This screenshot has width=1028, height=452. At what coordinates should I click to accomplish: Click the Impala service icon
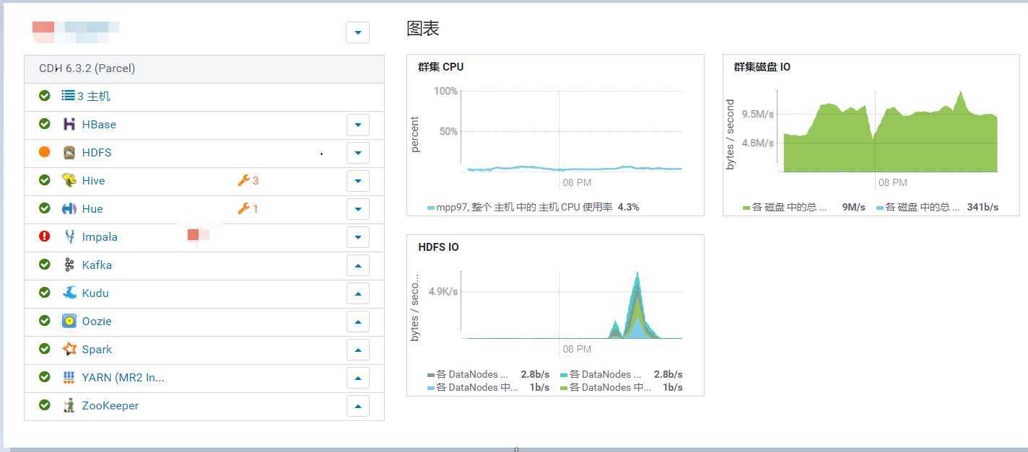tap(69, 236)
